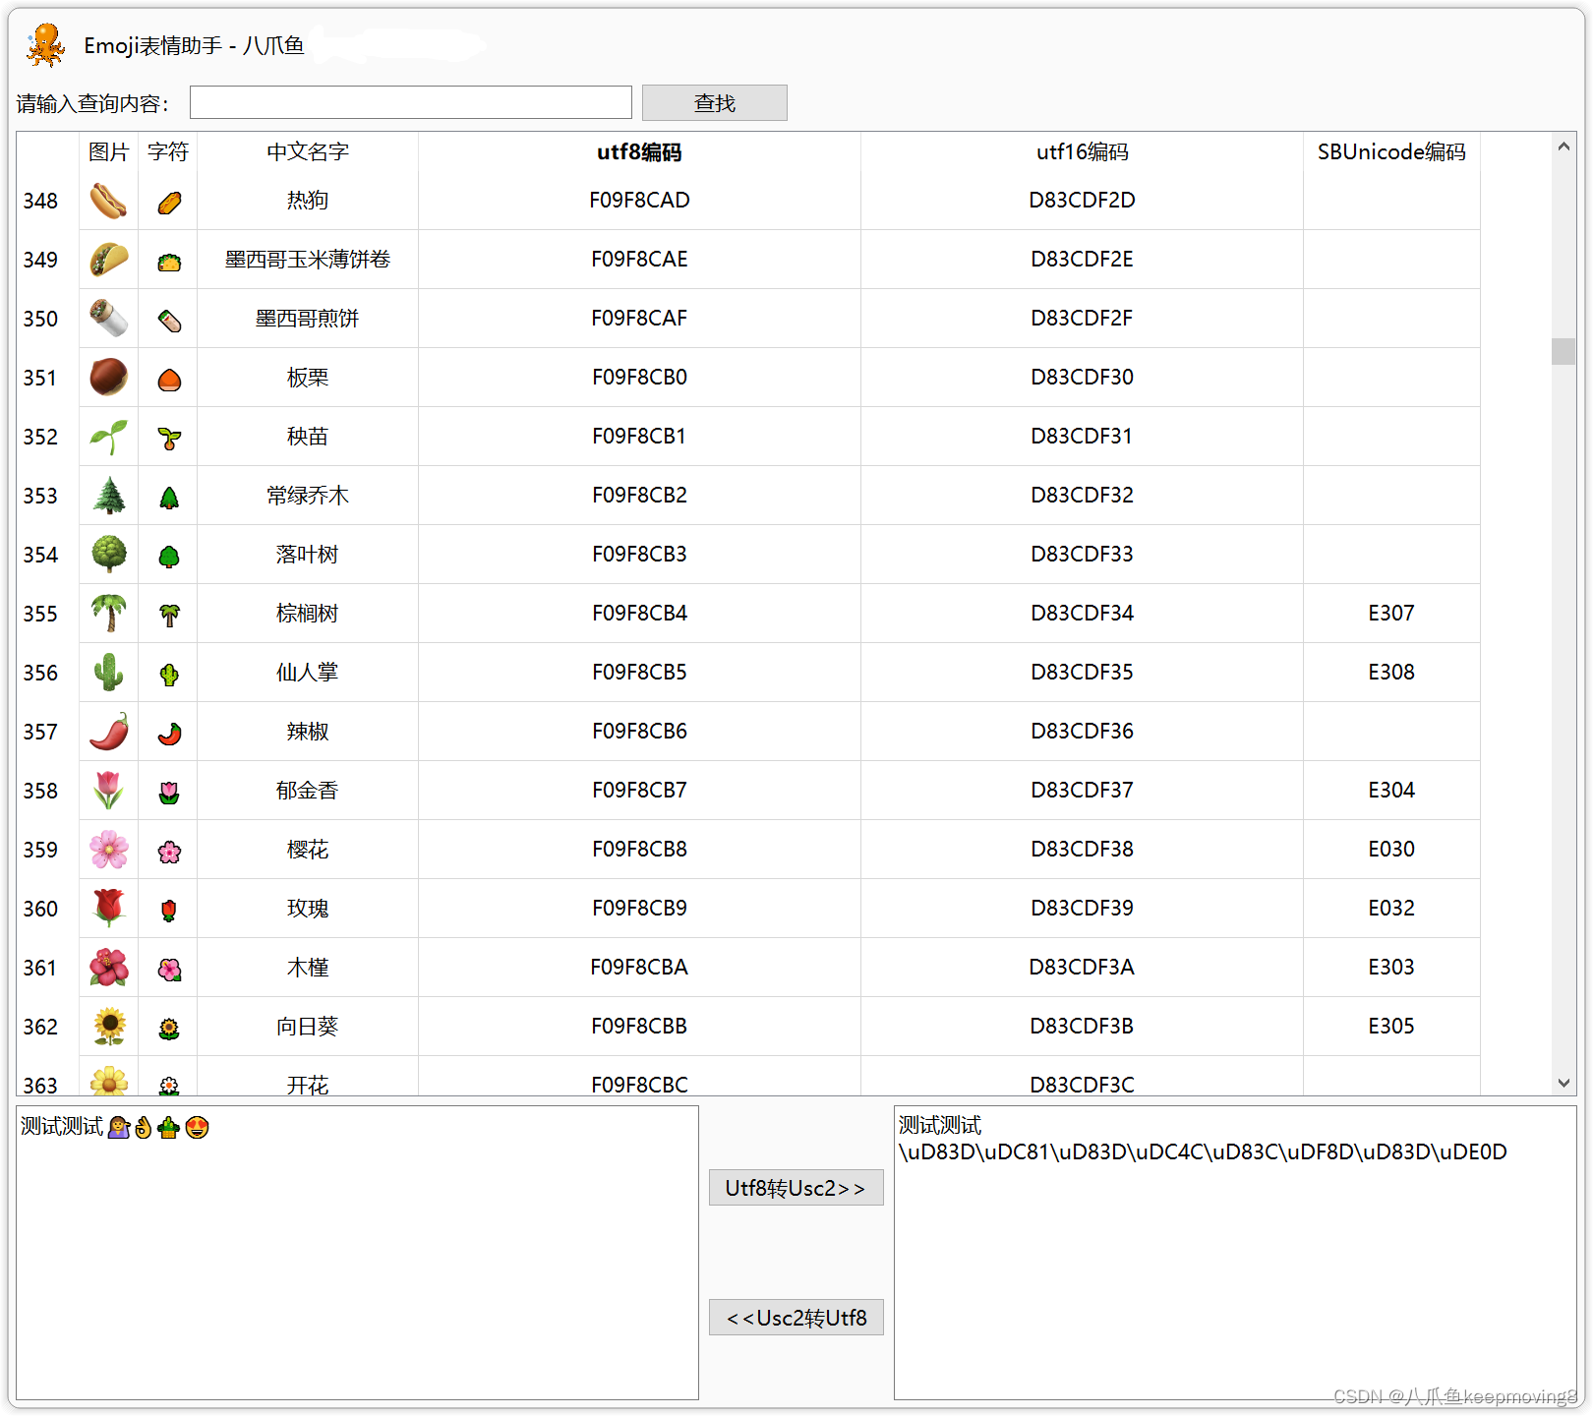The image size is (1593, 1416).
Task: Click the search query input field
Action: click(410, 101)
